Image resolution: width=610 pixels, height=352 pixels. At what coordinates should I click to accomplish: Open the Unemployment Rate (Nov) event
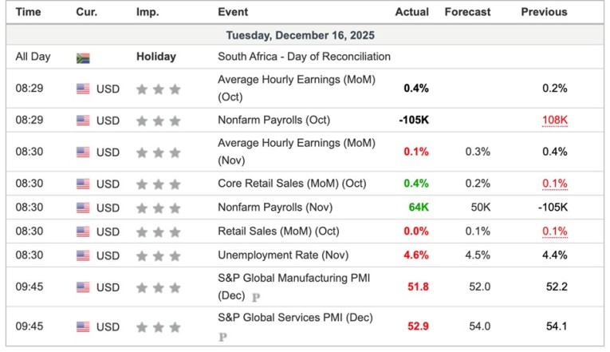point(278,255)
